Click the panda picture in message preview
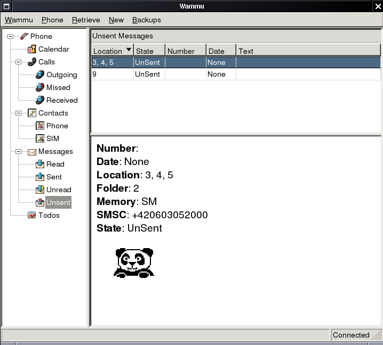Viewport: 383px width, 345px height. point(134,263)
